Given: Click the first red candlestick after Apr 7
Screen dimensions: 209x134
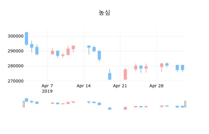Looking at the screenshot, I should click(53, 52).
